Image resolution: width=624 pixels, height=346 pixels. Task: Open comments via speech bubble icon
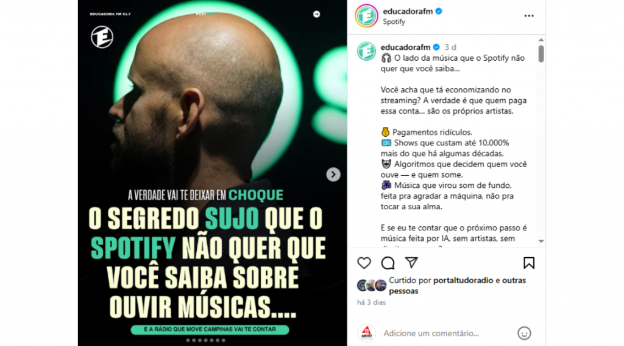(x=388, y=263)
